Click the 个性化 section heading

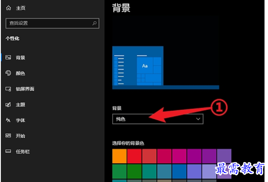click(x=12, y=38)
